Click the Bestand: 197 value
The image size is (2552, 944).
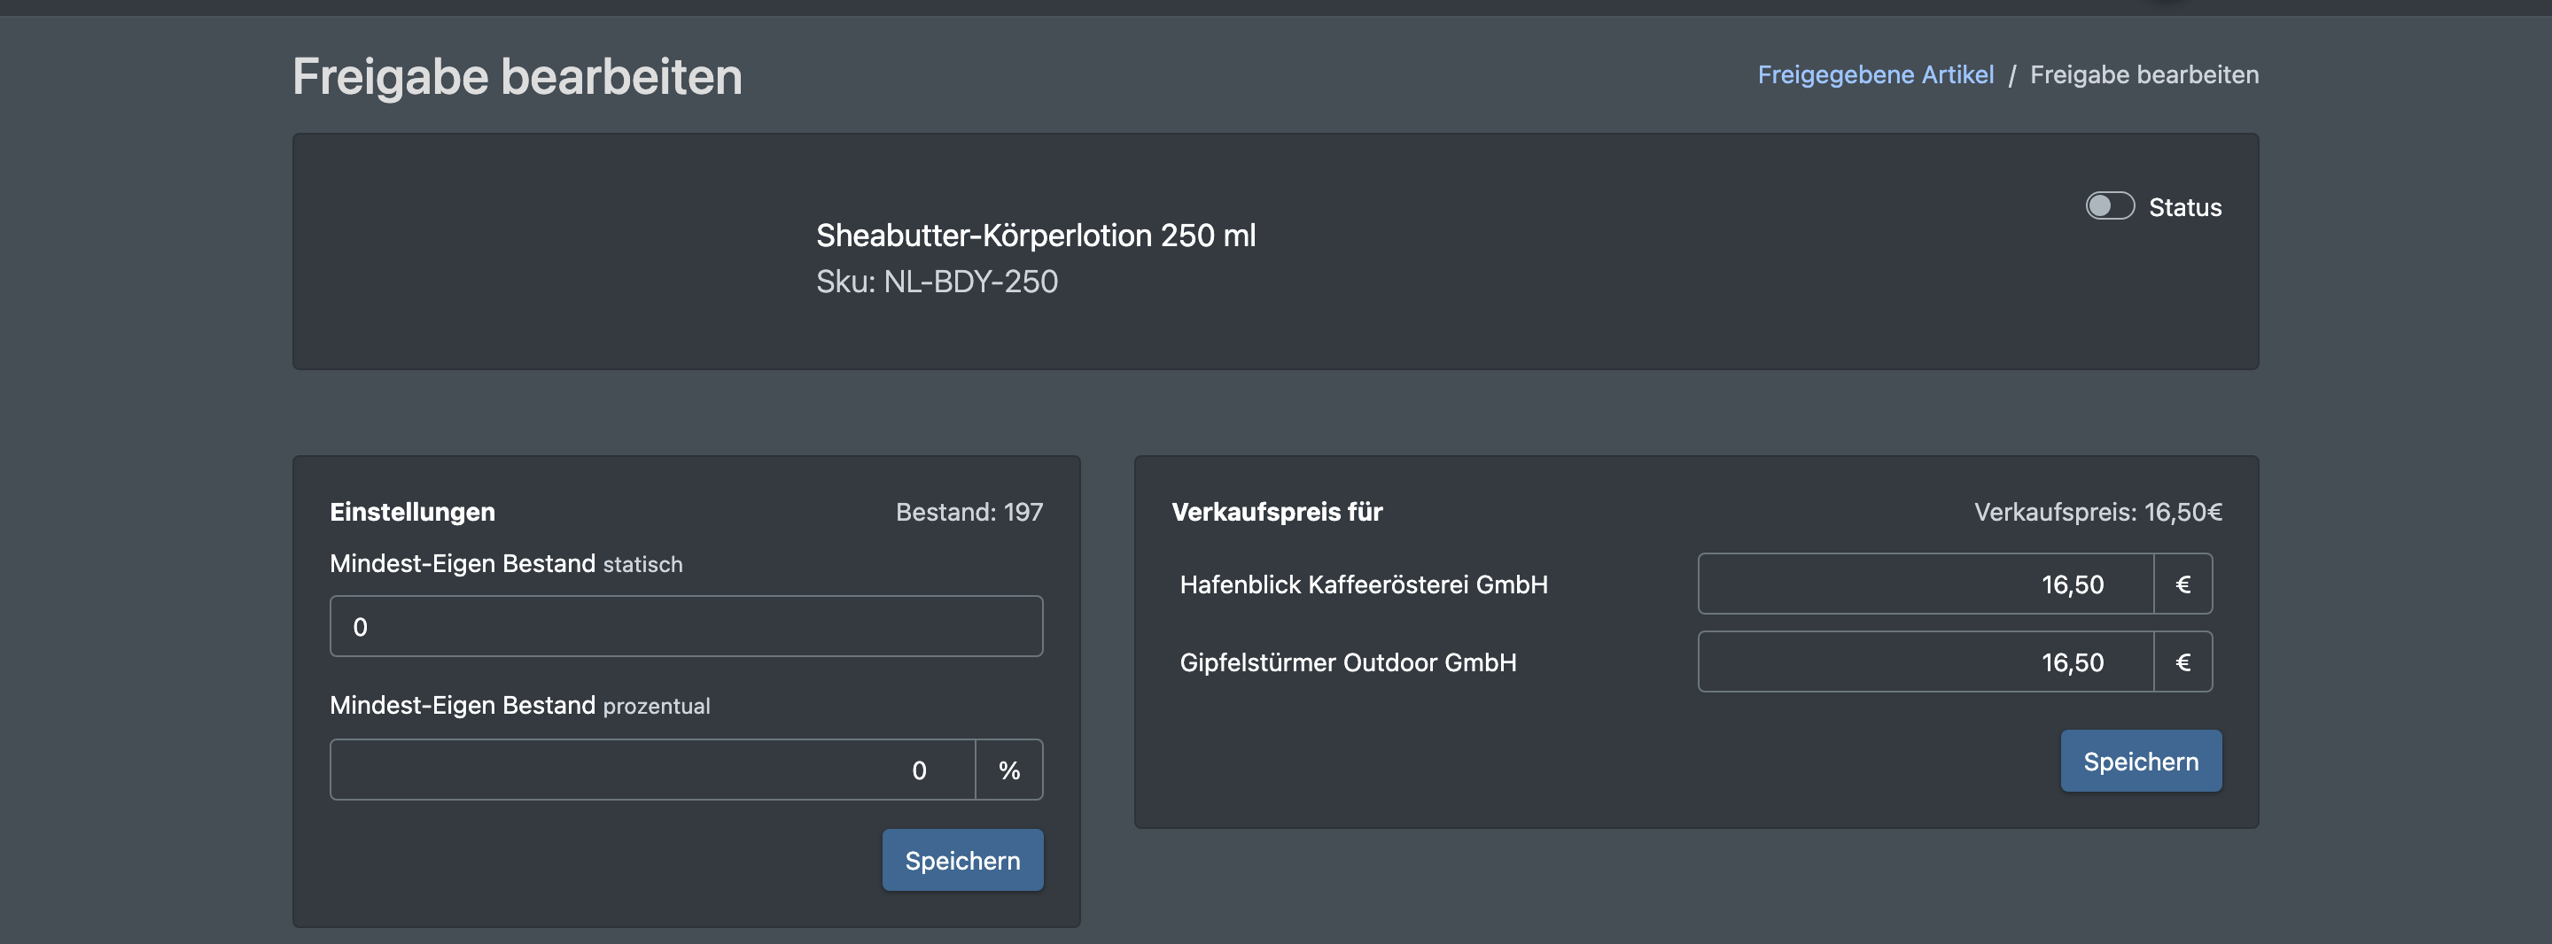[969, 511]
